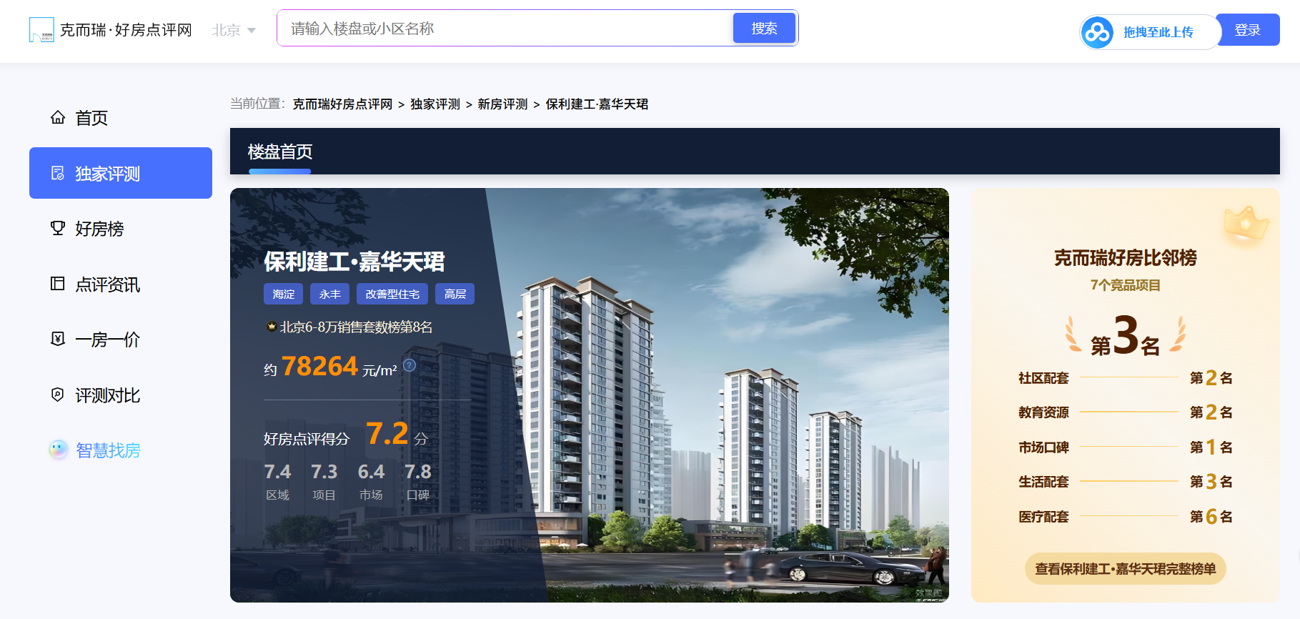The image size is (1300, 619).
Task: Click the 永丰 tag
Action: pos(330,294)
